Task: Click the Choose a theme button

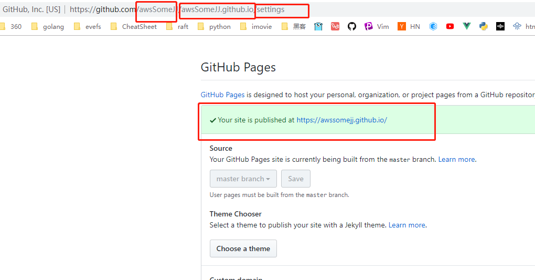Action: pyautogui.click(x=243, y=248)
